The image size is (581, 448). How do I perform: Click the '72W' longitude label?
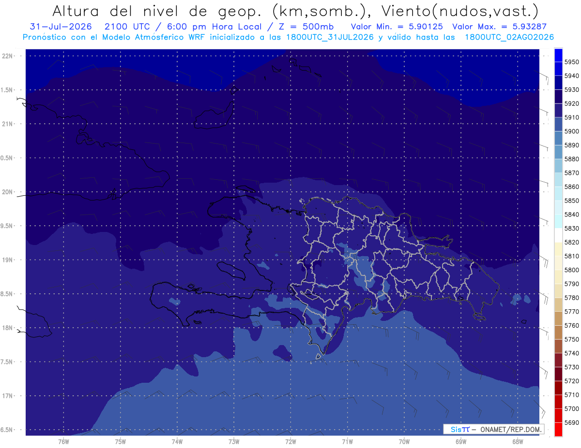(290, 442)
